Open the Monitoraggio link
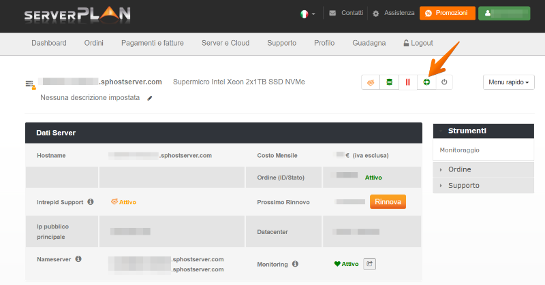This screenshot has height=285, width=545. coord(458,149)
